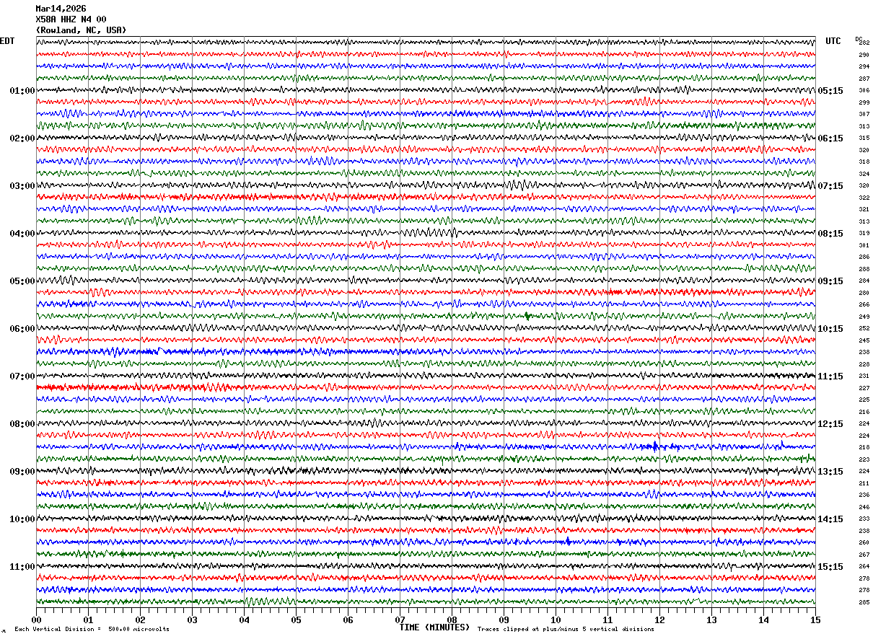Screen dimensions: 873x639
Task: Click minute tick label "12" on time axis
Action: point(659,620)
